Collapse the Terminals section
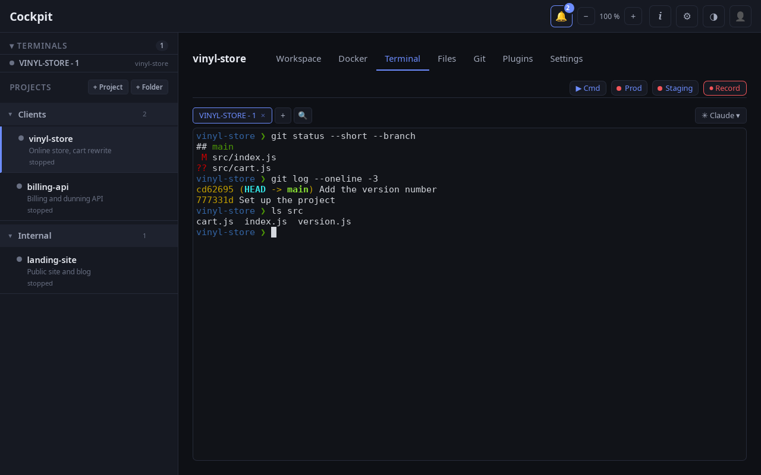This screenshot has height=475, width=761. tap(38, 46)
